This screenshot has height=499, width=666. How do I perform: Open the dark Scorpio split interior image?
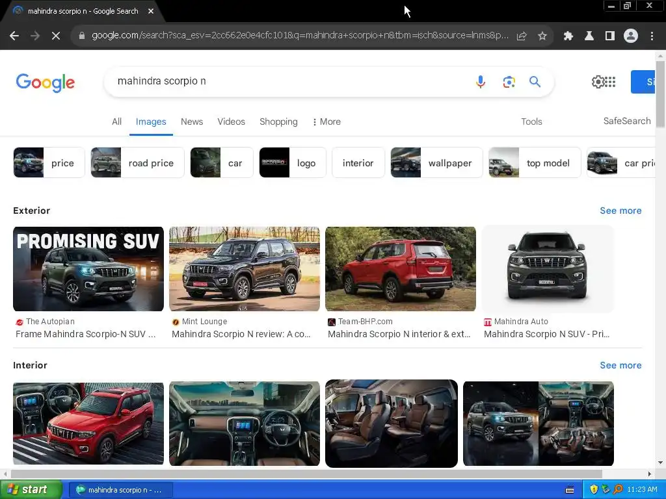[x=538, y=424]
